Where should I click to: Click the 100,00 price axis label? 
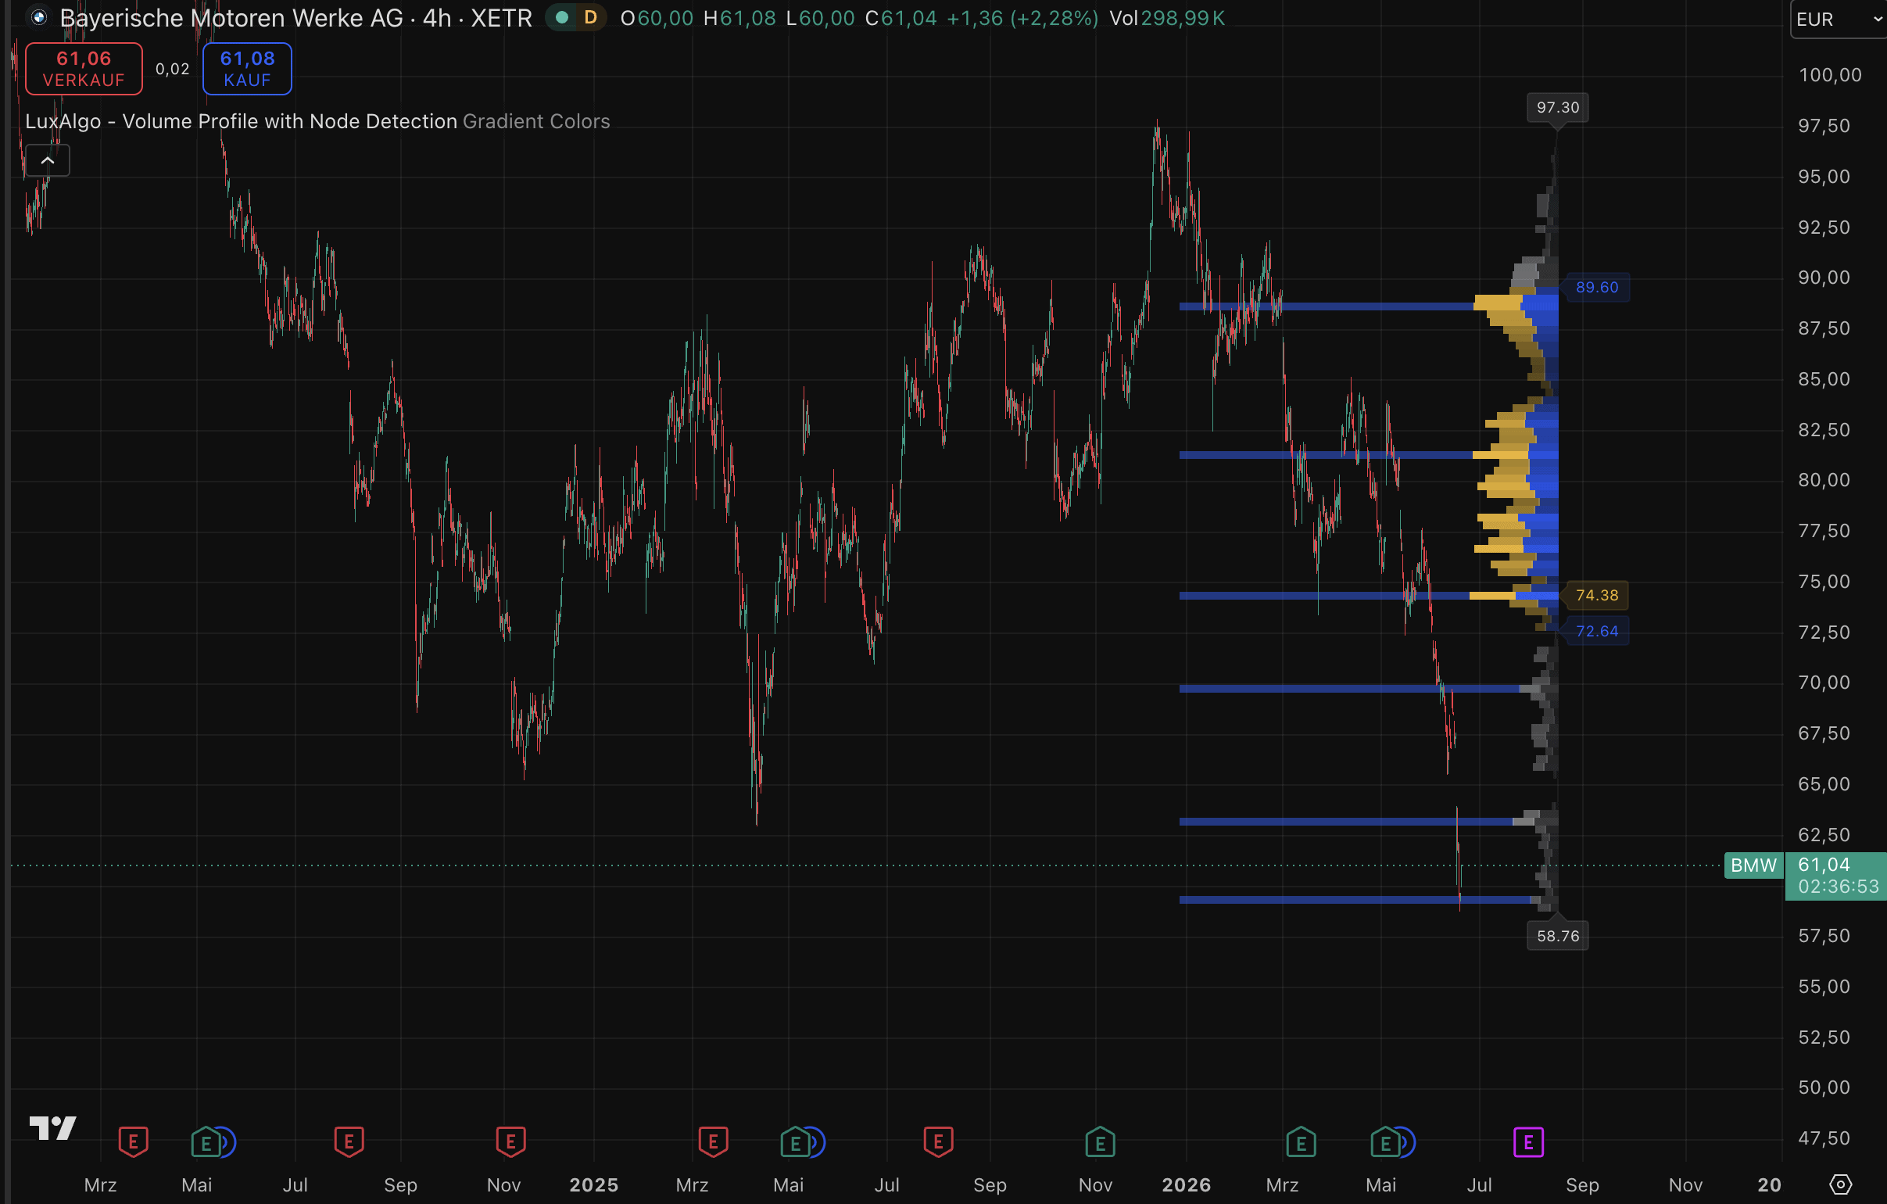point(1830,74)
